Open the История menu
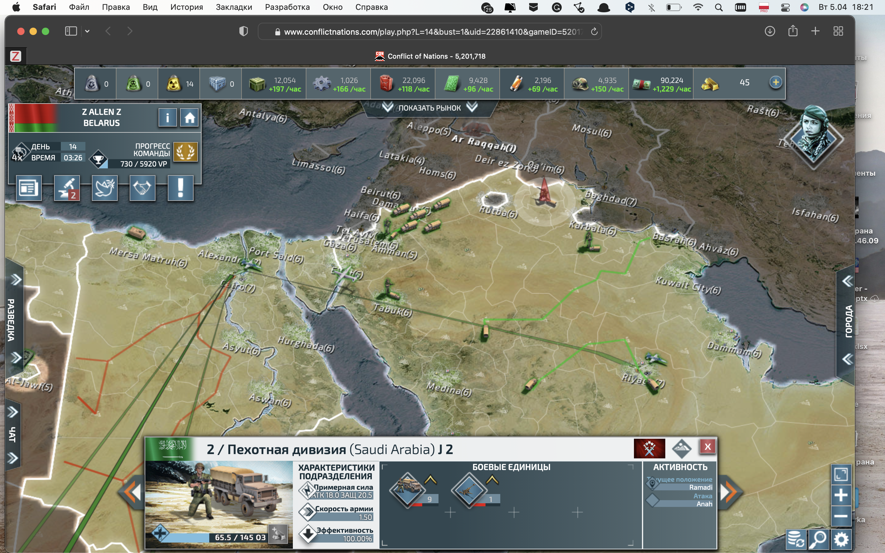 coord(187,7)
